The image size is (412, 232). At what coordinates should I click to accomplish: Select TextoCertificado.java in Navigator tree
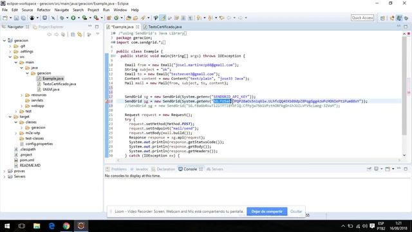[59, 84]
